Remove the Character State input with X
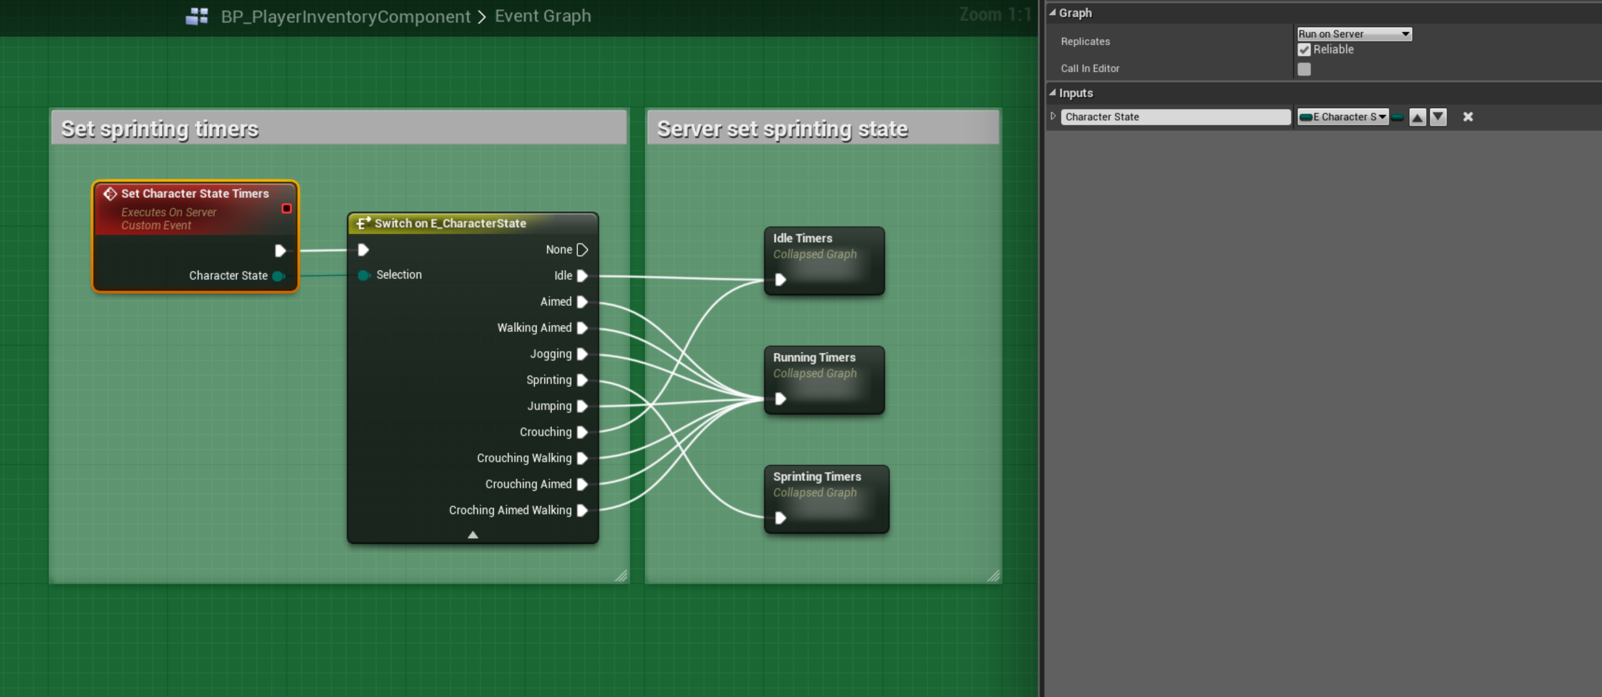 [x=1467, y=117]
